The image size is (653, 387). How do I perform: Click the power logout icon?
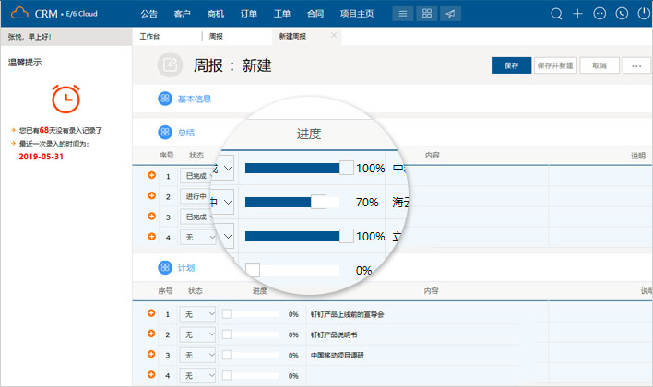pyautogui.click(x=643, y=14)
